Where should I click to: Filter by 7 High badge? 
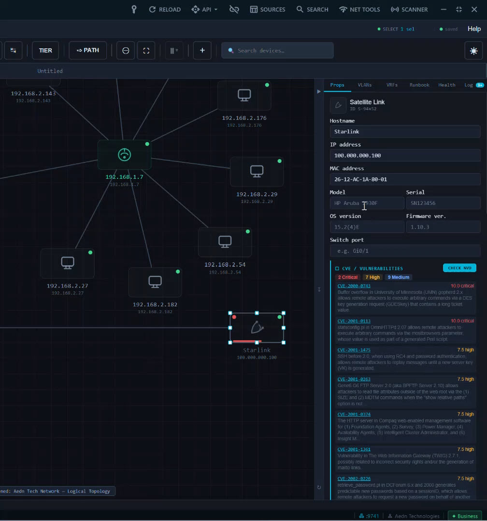[x=372, y=277]
